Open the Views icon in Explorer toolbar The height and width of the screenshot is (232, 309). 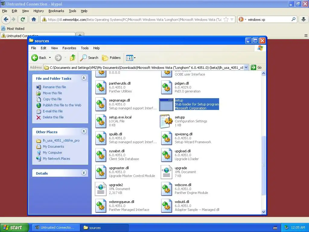click(x=129, y=58)
